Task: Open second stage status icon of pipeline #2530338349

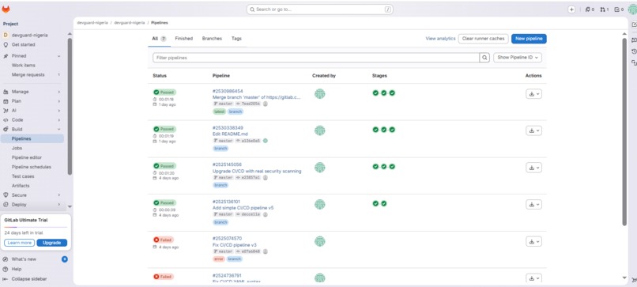Action: [384, 130]
